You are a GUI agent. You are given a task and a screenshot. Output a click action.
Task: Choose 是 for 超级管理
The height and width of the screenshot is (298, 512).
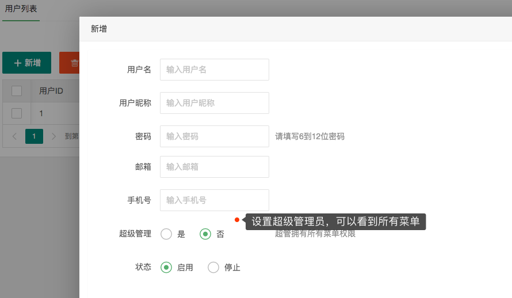[x=166, y=234]
